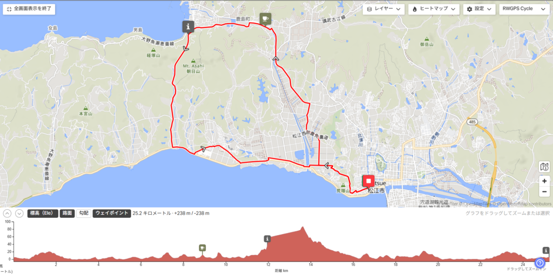Toggle the 勾配 grade graph option
Screen dimensions: 553x274
tap(84, 213)
